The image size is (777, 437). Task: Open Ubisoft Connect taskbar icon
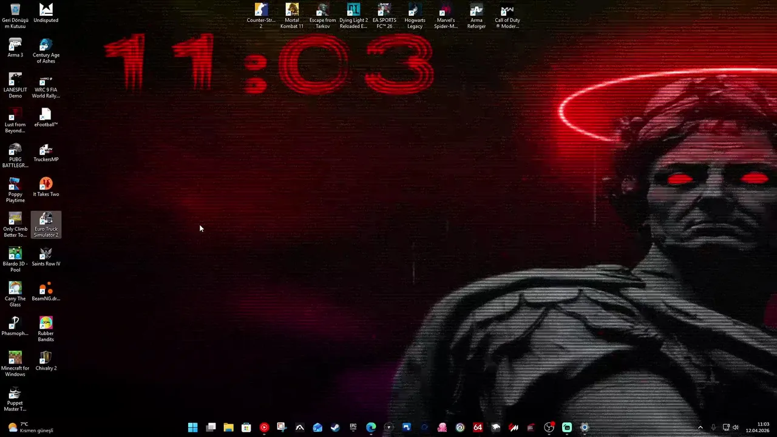460,427
